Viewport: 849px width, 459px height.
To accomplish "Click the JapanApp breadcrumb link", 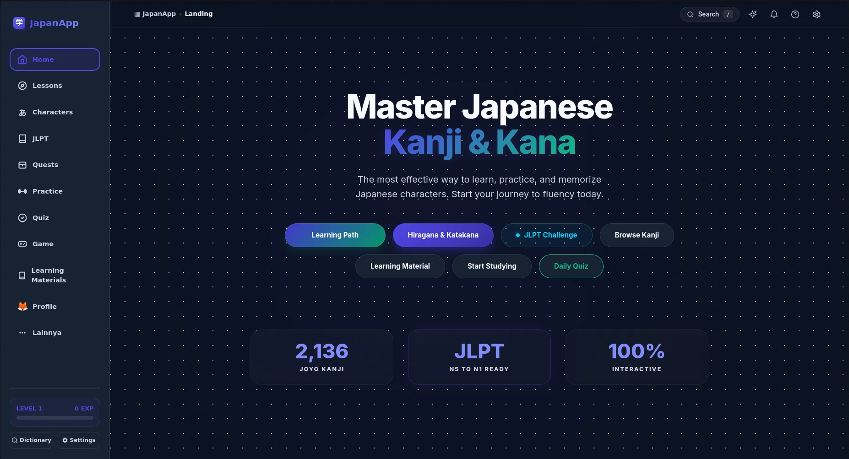I will point(155,14).
